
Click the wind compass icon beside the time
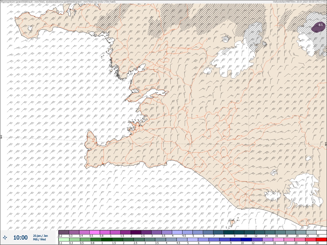point(5,238)
